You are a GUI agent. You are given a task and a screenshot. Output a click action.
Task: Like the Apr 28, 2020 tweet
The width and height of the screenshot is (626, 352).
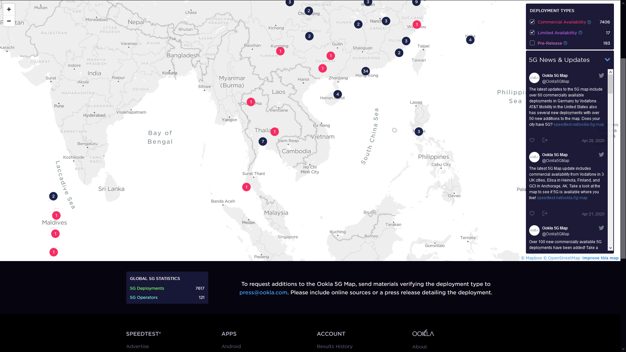click(532, 140)
